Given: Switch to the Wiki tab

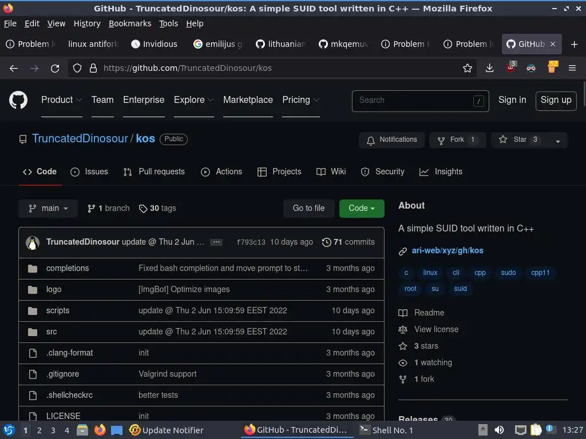Looking at the screenshot, I should (x=331, y=171).
